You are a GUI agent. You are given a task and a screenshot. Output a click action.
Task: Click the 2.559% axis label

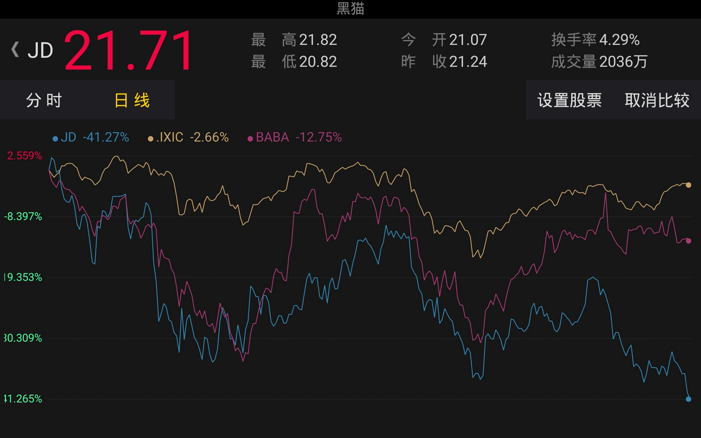point(25,156)
